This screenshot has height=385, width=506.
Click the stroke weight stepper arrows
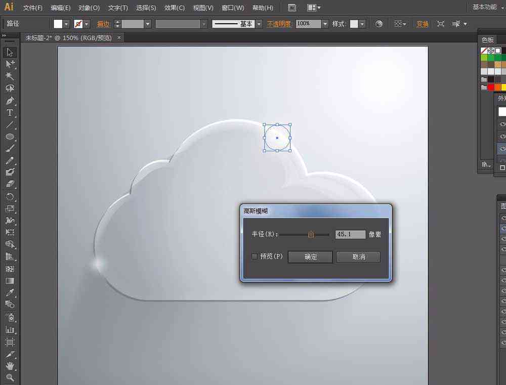[117, 24]
